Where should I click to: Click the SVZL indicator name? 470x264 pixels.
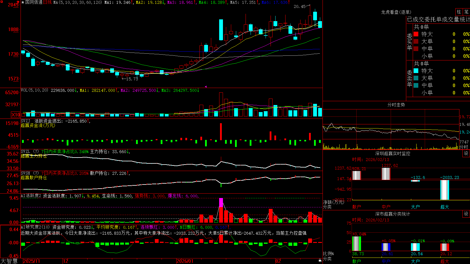click(26, 152)
